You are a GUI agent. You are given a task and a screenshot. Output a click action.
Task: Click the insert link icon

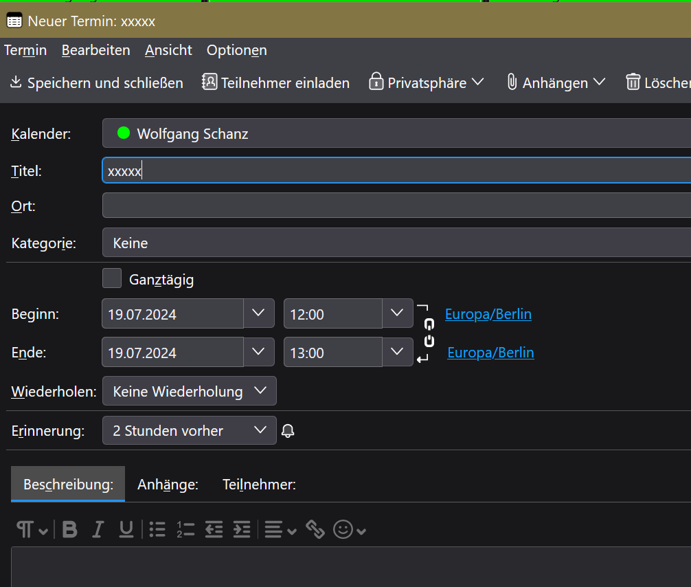tap(315, 529)
